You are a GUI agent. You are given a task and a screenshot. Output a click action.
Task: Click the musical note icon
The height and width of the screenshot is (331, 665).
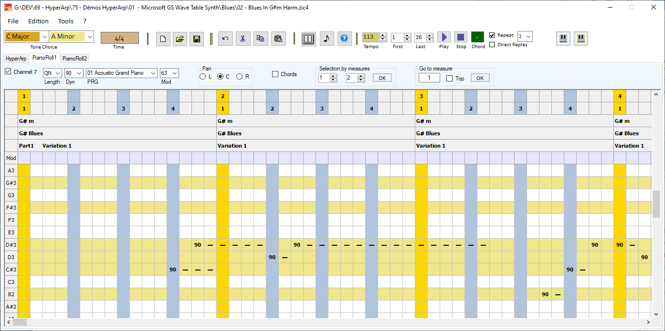coord(327,39)
